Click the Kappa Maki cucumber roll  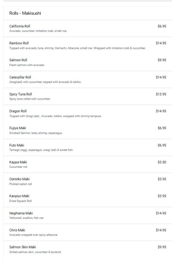click(x=88, y=164)
